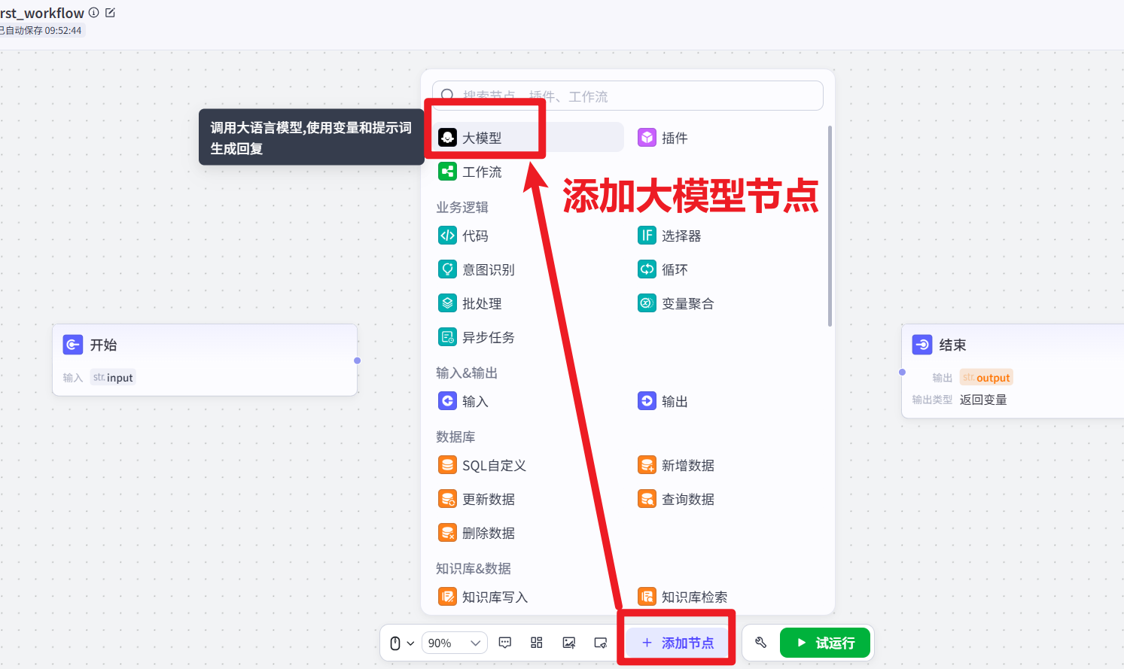Click the 结束 node input connector dot
Image resolution: width=1124 pixels, height=669 pixels.
tap(902, 372)
